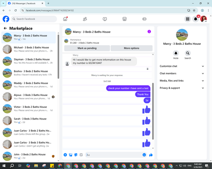Open Marcy's name in the chat header
This screenshot has height=169, width=212.
[x=92, y=32]
